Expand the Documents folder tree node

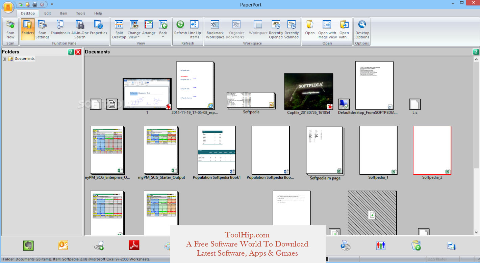[4, 59]
